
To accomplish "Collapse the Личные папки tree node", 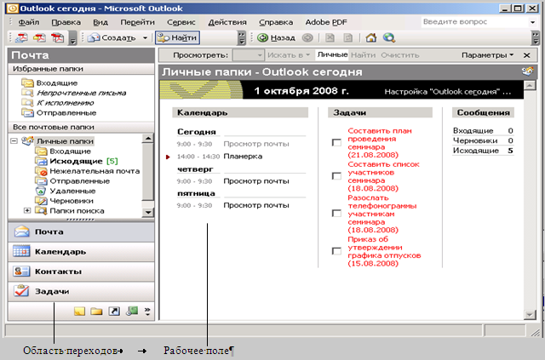I will pos(14,140).
